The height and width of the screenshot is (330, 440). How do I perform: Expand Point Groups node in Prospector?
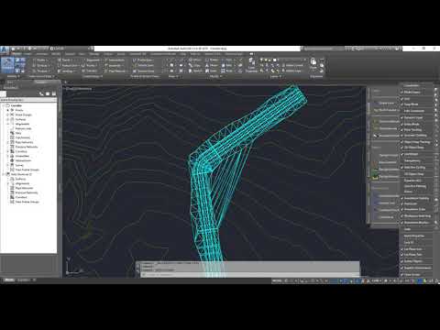[x=8, y=115]
